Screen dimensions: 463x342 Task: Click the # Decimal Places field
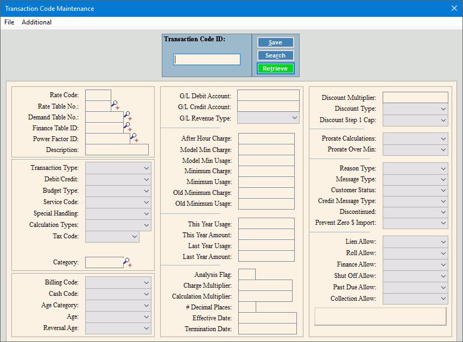(x=247, y=307)
